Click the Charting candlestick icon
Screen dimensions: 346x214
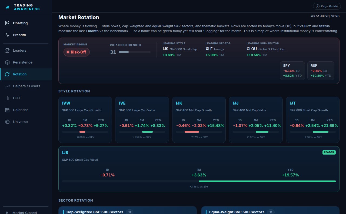[x=7, y=23]
